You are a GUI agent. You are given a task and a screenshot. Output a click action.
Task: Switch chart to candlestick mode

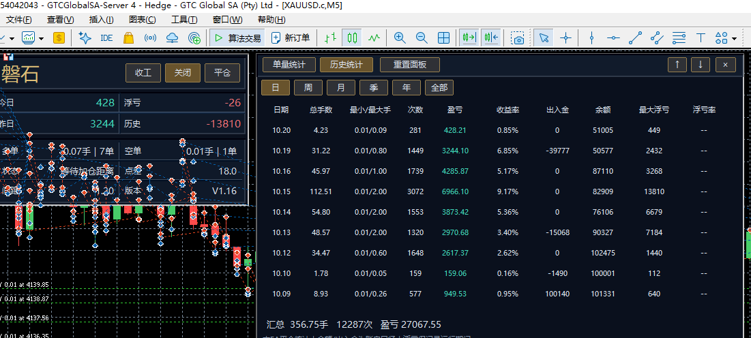pos(353,38)
